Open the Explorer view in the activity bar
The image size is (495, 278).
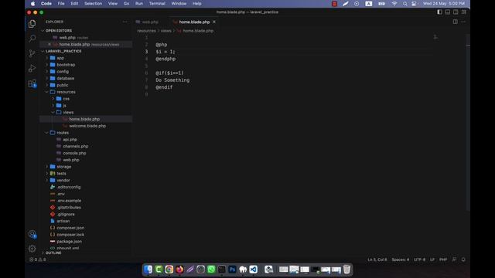(32, 24)
